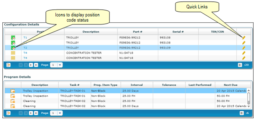The height and width of the screenshot is (123, 258).
Task: Select Trolley Inspection cell in 25.00 Days row
Action: tap(36, 91)
